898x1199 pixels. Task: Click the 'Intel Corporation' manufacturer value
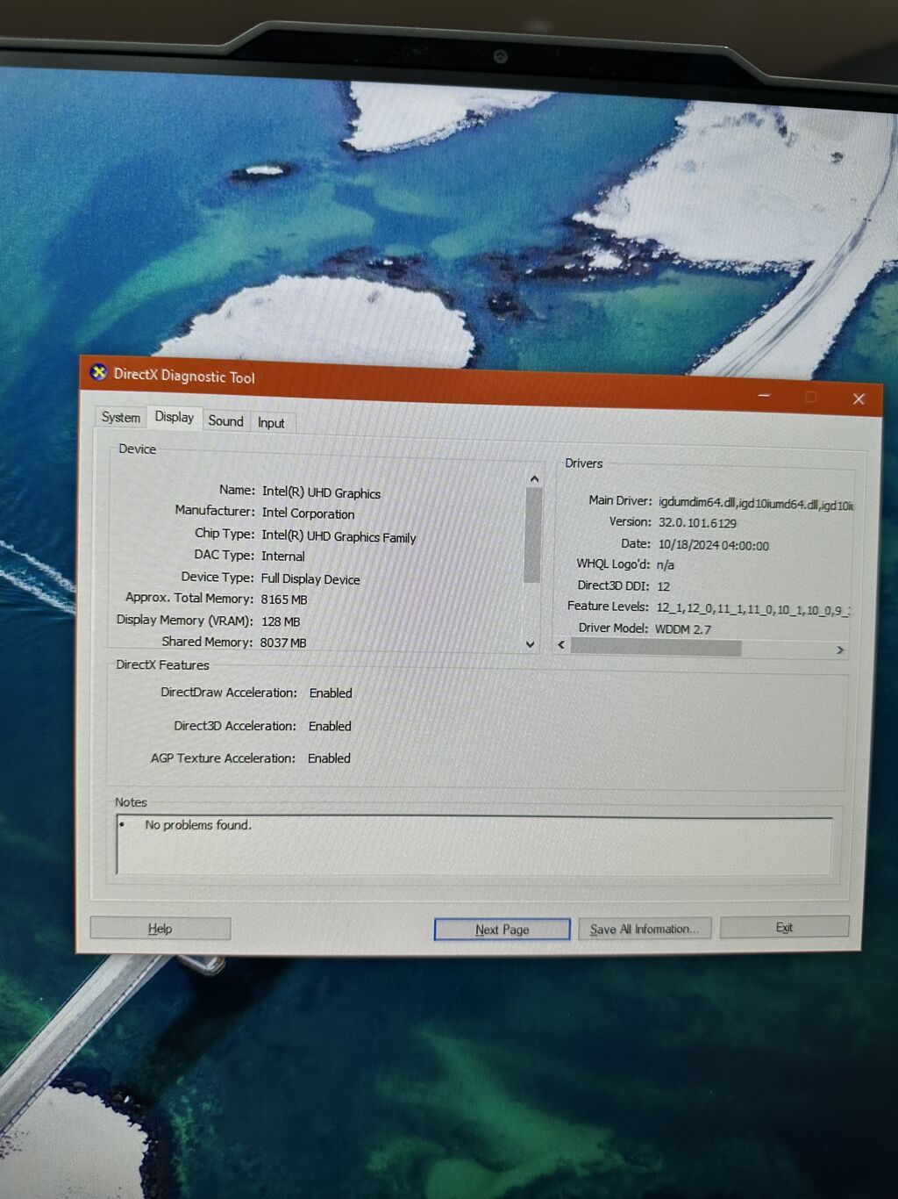tap(308, 513)
